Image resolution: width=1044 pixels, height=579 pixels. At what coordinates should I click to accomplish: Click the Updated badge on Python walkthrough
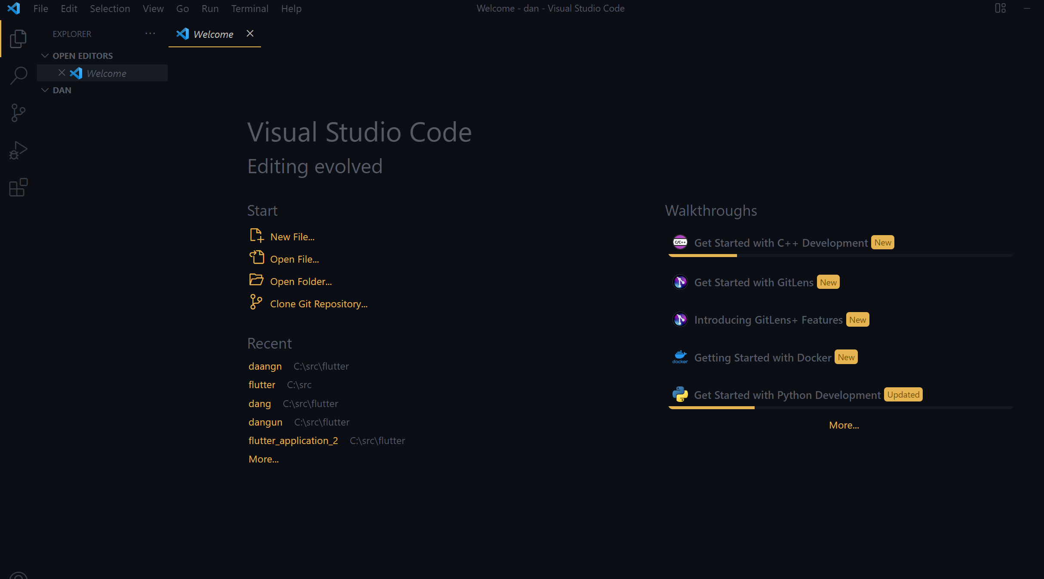coord(903,395)
